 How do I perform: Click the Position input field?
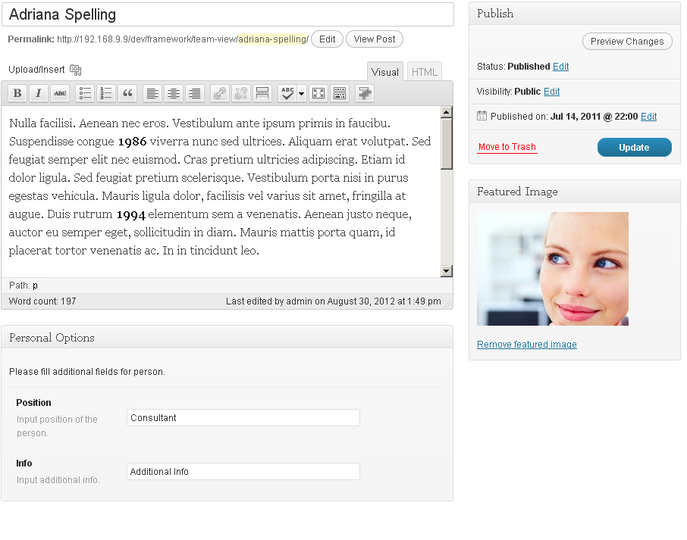click(243, 418)
